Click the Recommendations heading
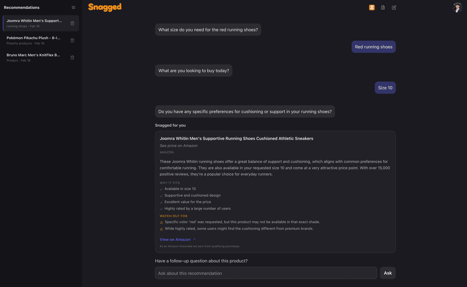Viewport: 467px width, 287px height. tap(22, 7)
